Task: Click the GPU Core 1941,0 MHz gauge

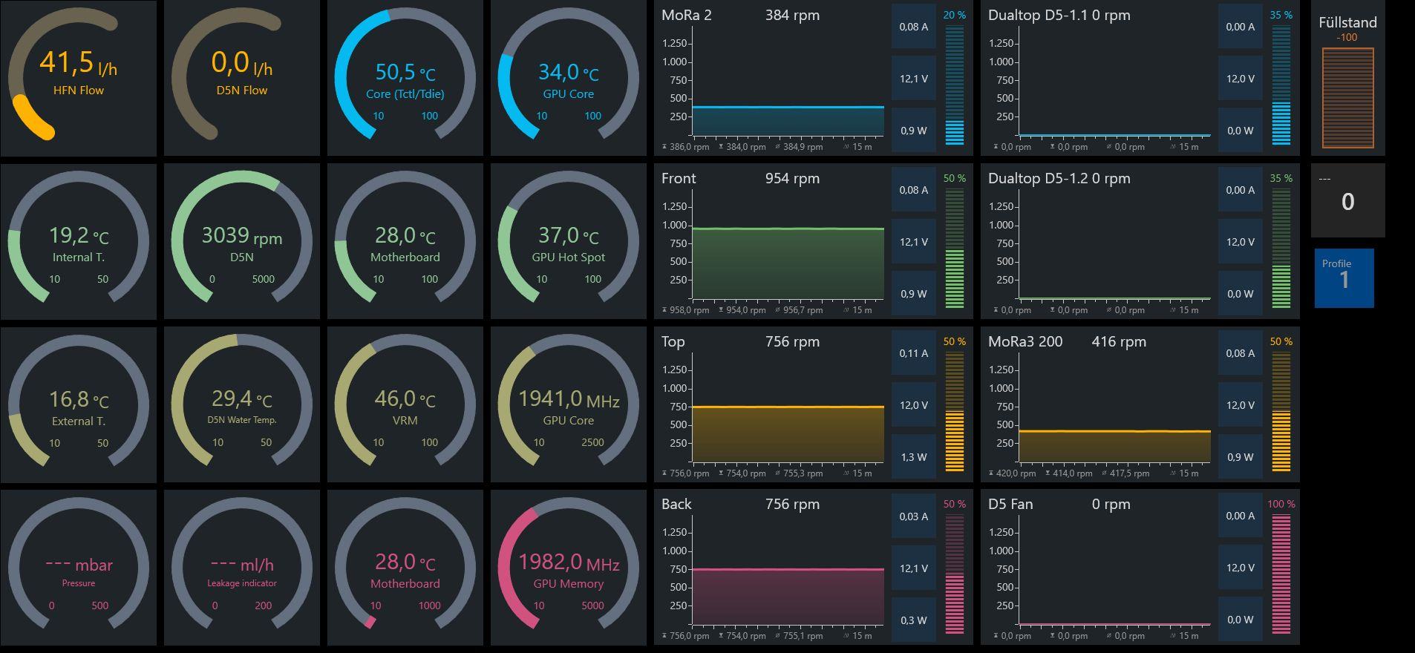Action: [569, 404]
